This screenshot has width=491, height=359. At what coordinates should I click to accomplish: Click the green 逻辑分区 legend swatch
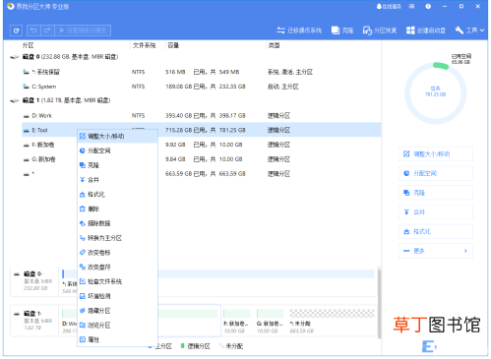[182, 346]
